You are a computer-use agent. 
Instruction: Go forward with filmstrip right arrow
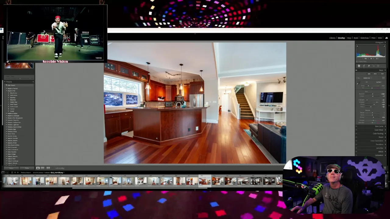tap(18, 172)
